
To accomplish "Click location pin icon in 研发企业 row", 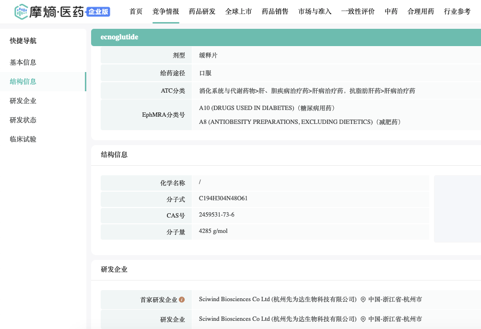I will click(x=363, y=319).
